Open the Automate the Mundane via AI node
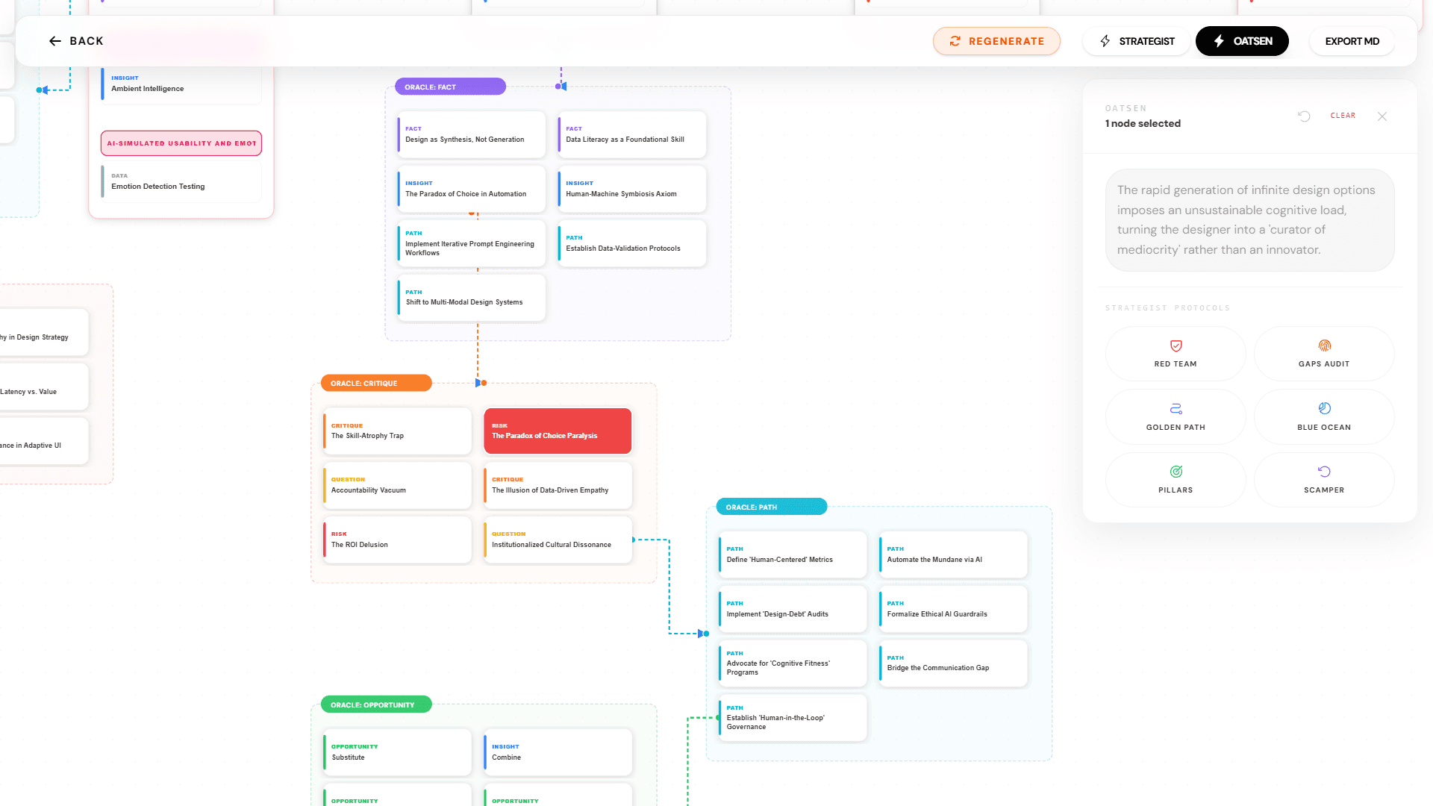This screenshot has width=1433, height=806. (953, 554)
